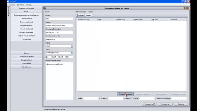The width and height of the screenshot is (197, 111).
Task: Close the Предварительный расчет заказа dialog
Action: pyautogui.click(x=188, y=8)
